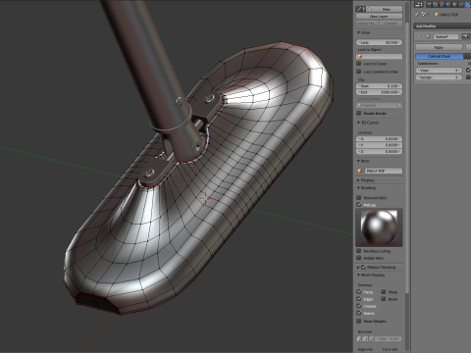Open the Modifiers properties wrench tab icon
The width and height of the screenshot is (471, 353).
pos(467,5)
